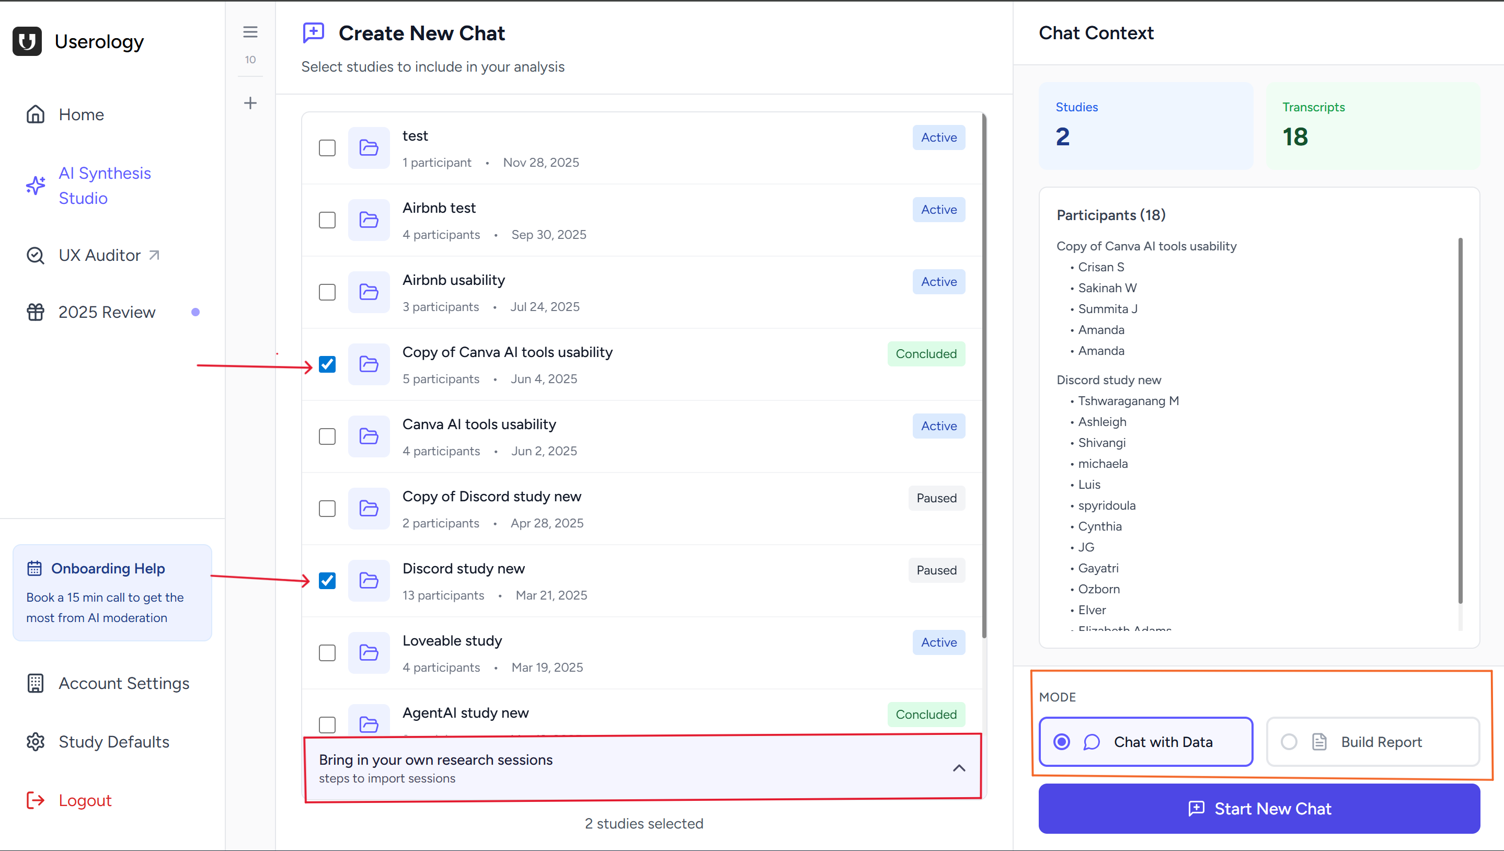Viewport: 1504px width, 851px height.
Task: Collapse Bring in your own research sessions
Action: pos(959,768)
